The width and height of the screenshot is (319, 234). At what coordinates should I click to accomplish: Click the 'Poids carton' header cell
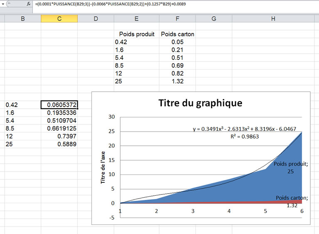point(178,34)
